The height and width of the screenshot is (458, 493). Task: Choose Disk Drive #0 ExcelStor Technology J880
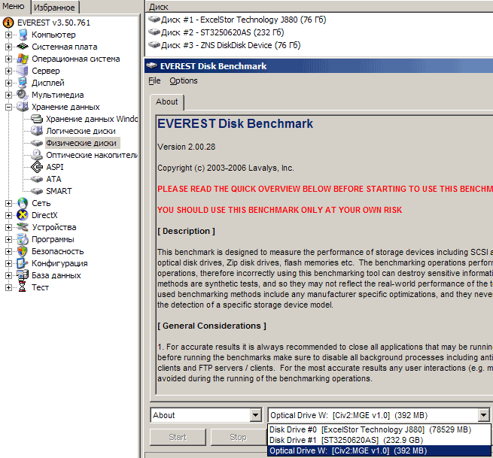(x=379, y=429)
